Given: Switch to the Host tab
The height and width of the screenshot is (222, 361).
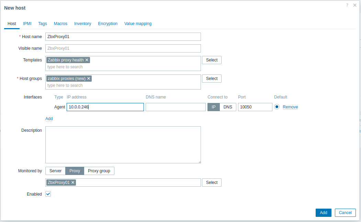Looking at the screenshot, I should pyautogui.click(x=12, y=24).
